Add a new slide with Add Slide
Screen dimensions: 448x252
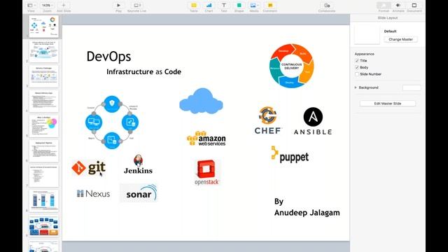coord(64,6)
